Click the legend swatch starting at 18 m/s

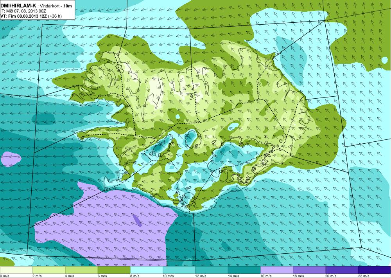pyautogui.click(x=309, y=270)
